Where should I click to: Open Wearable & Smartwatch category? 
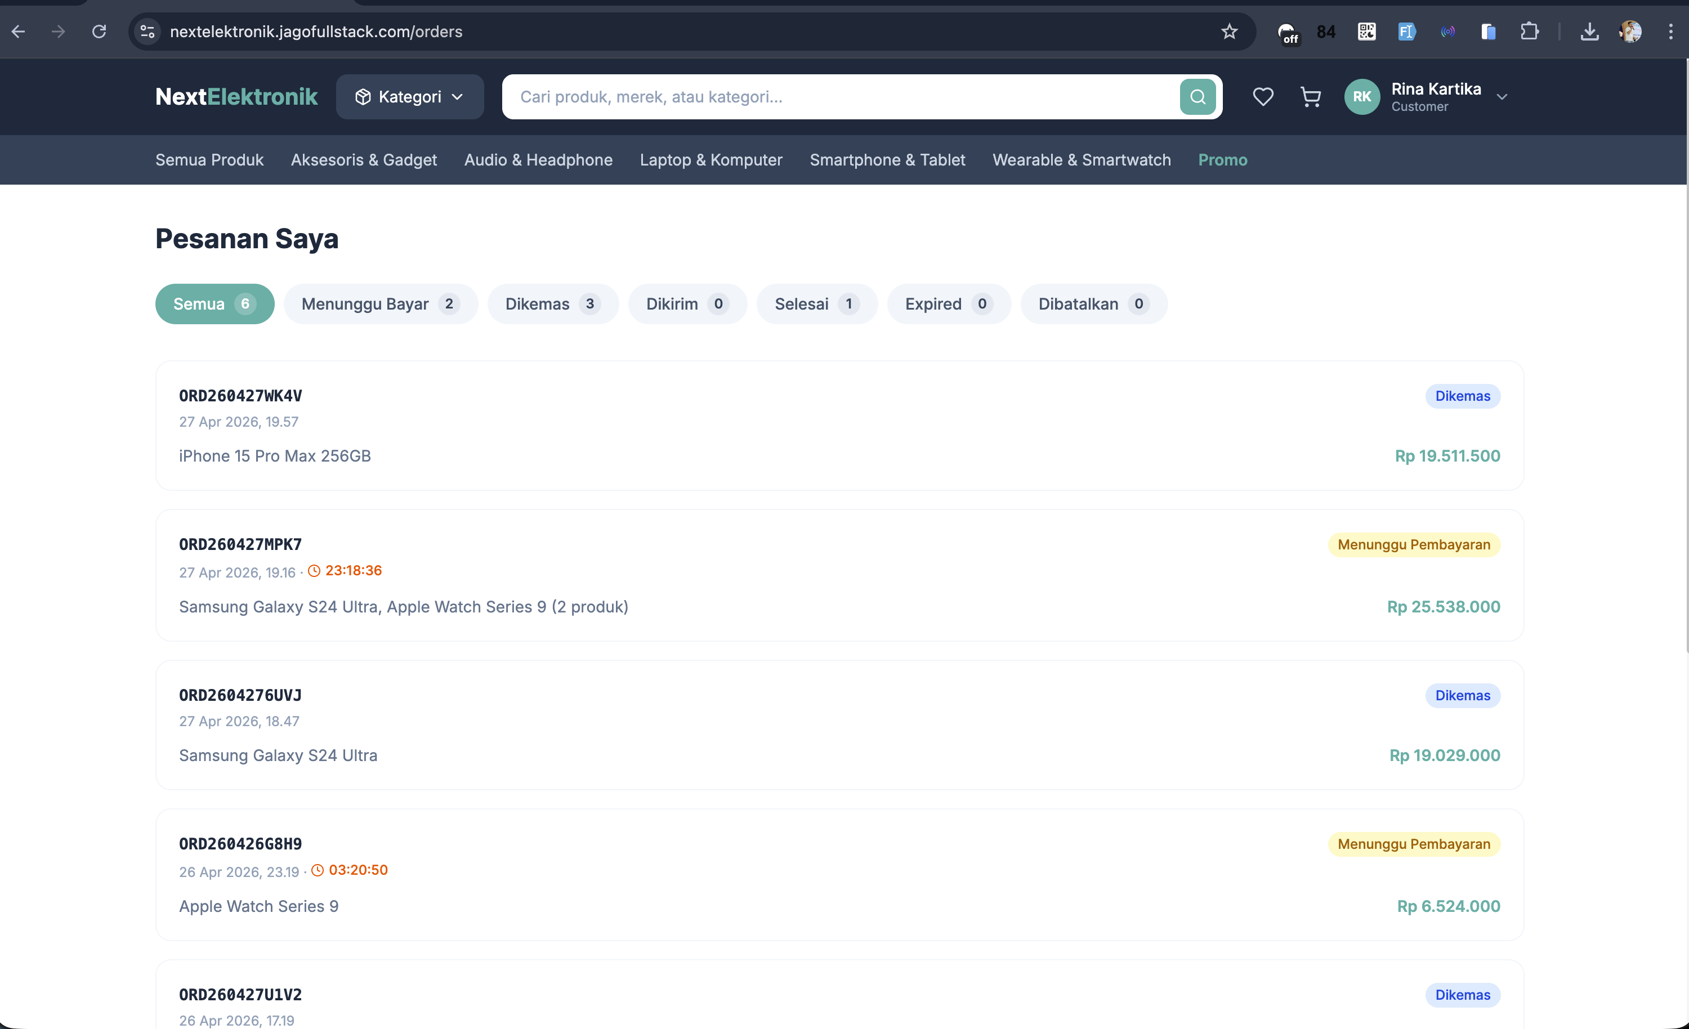pos(1082,160)
